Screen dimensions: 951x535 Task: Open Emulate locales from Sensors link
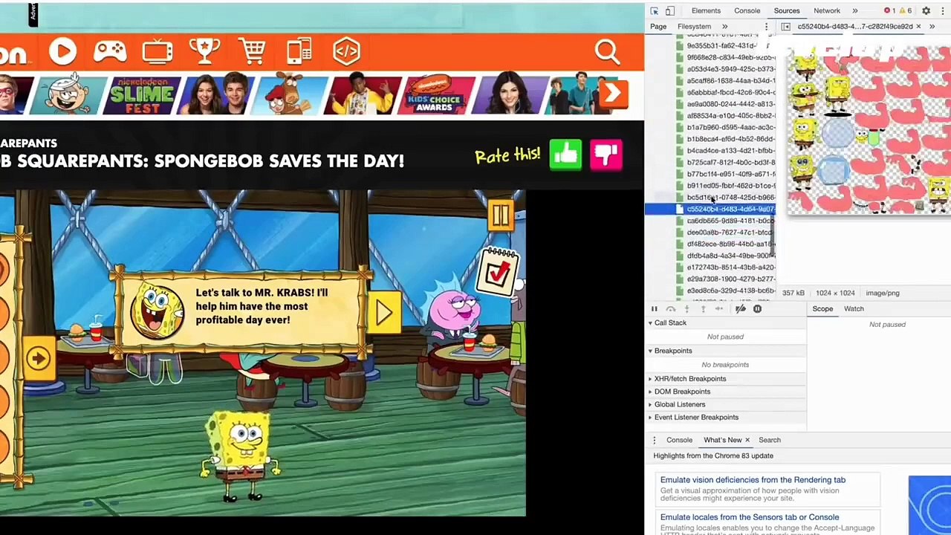click(750, 517)
